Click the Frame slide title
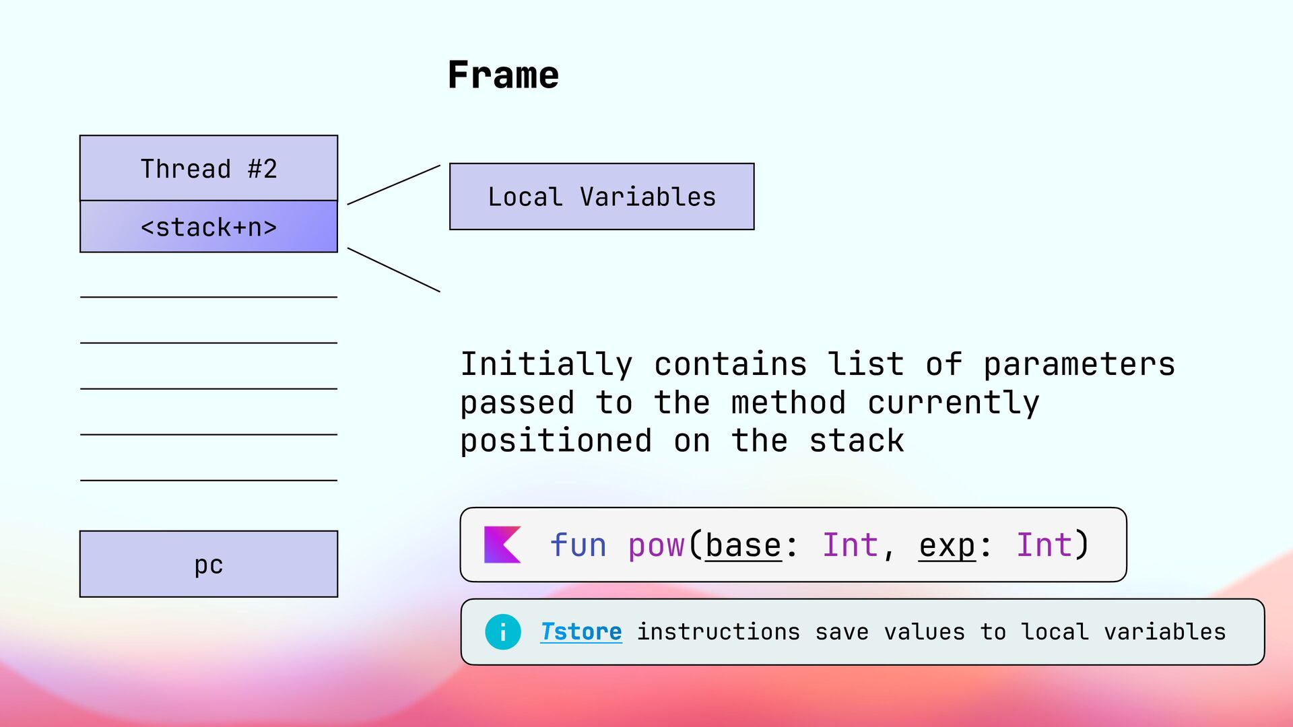This screenshot has height=727, width=1293. 503,75
